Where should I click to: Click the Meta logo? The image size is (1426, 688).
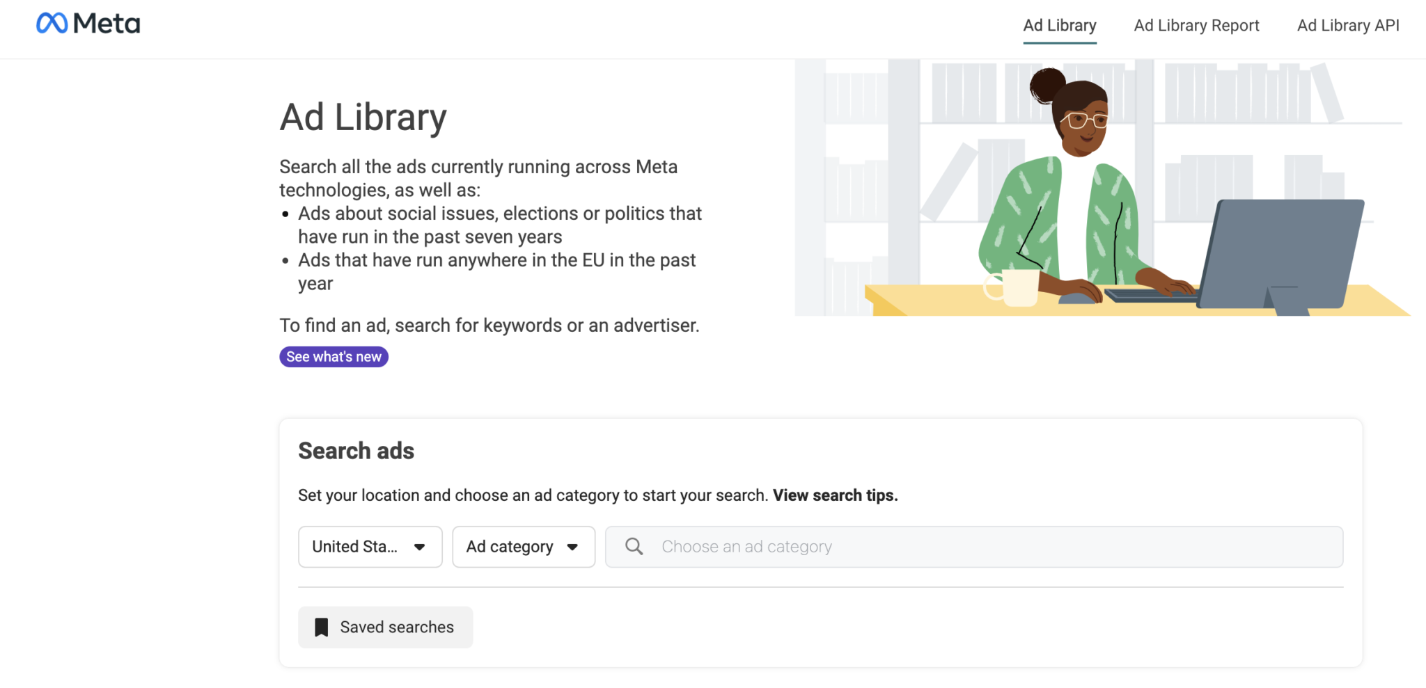click(x=88, y=23)
